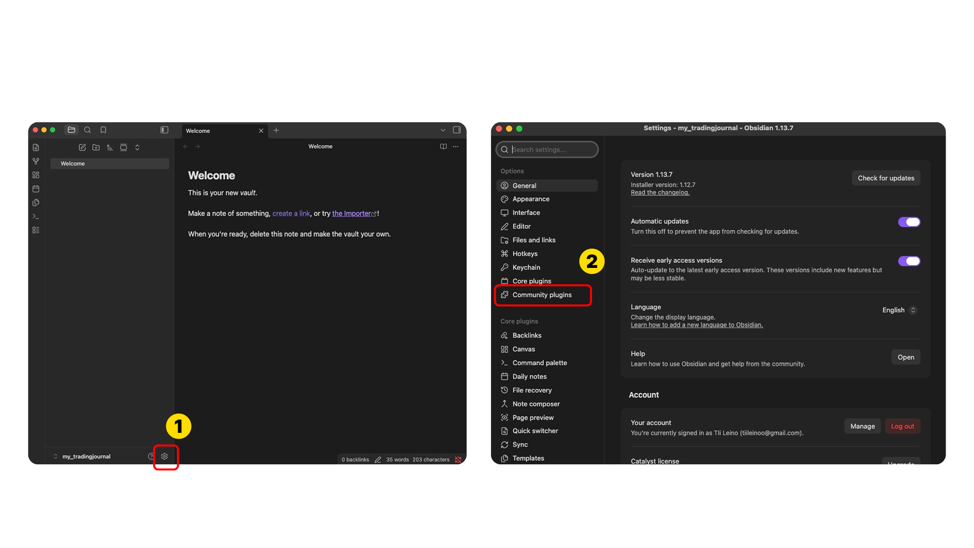The height and width of the screenshot is (548, 974).
Task: Select the Welcome file in explorer
Action: pyautogui.click(x=110, y=163)
